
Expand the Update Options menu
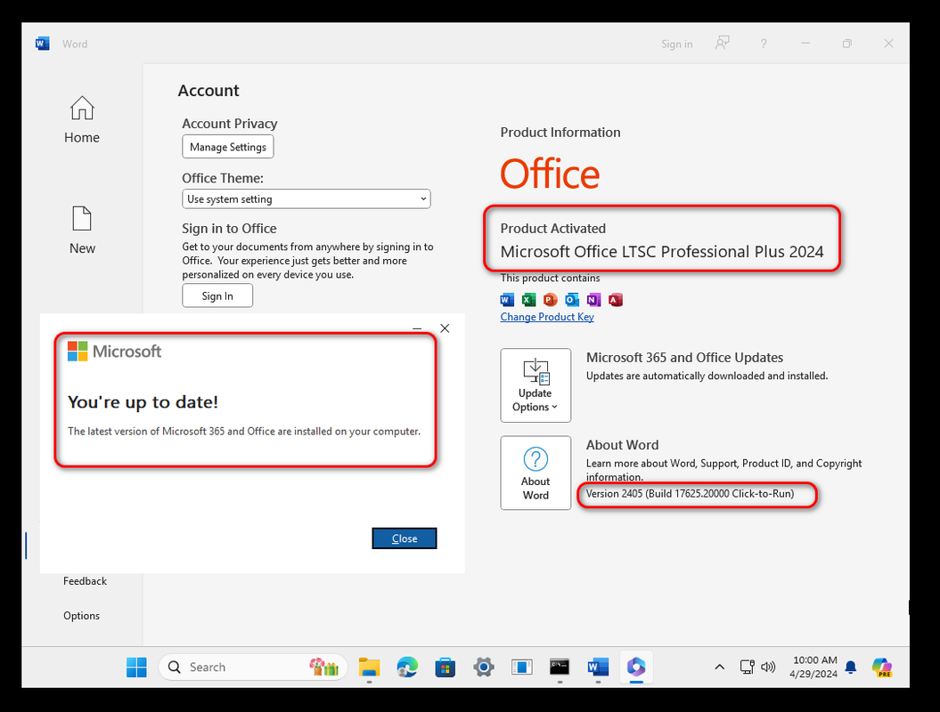point(535,385)
